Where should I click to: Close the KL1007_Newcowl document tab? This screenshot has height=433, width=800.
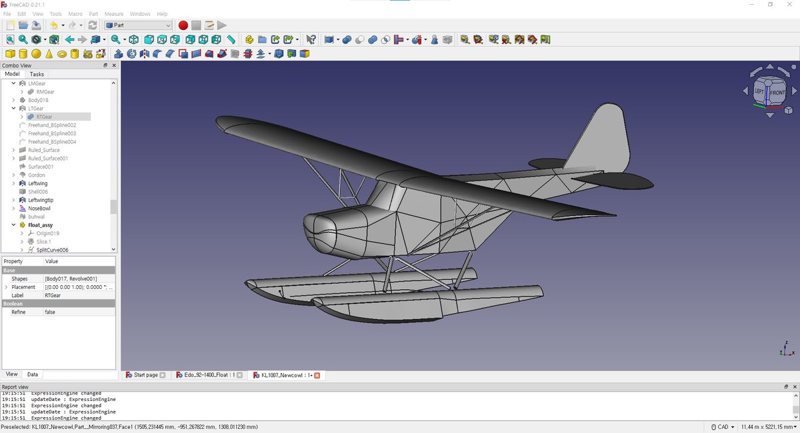(x=317, y=375)
